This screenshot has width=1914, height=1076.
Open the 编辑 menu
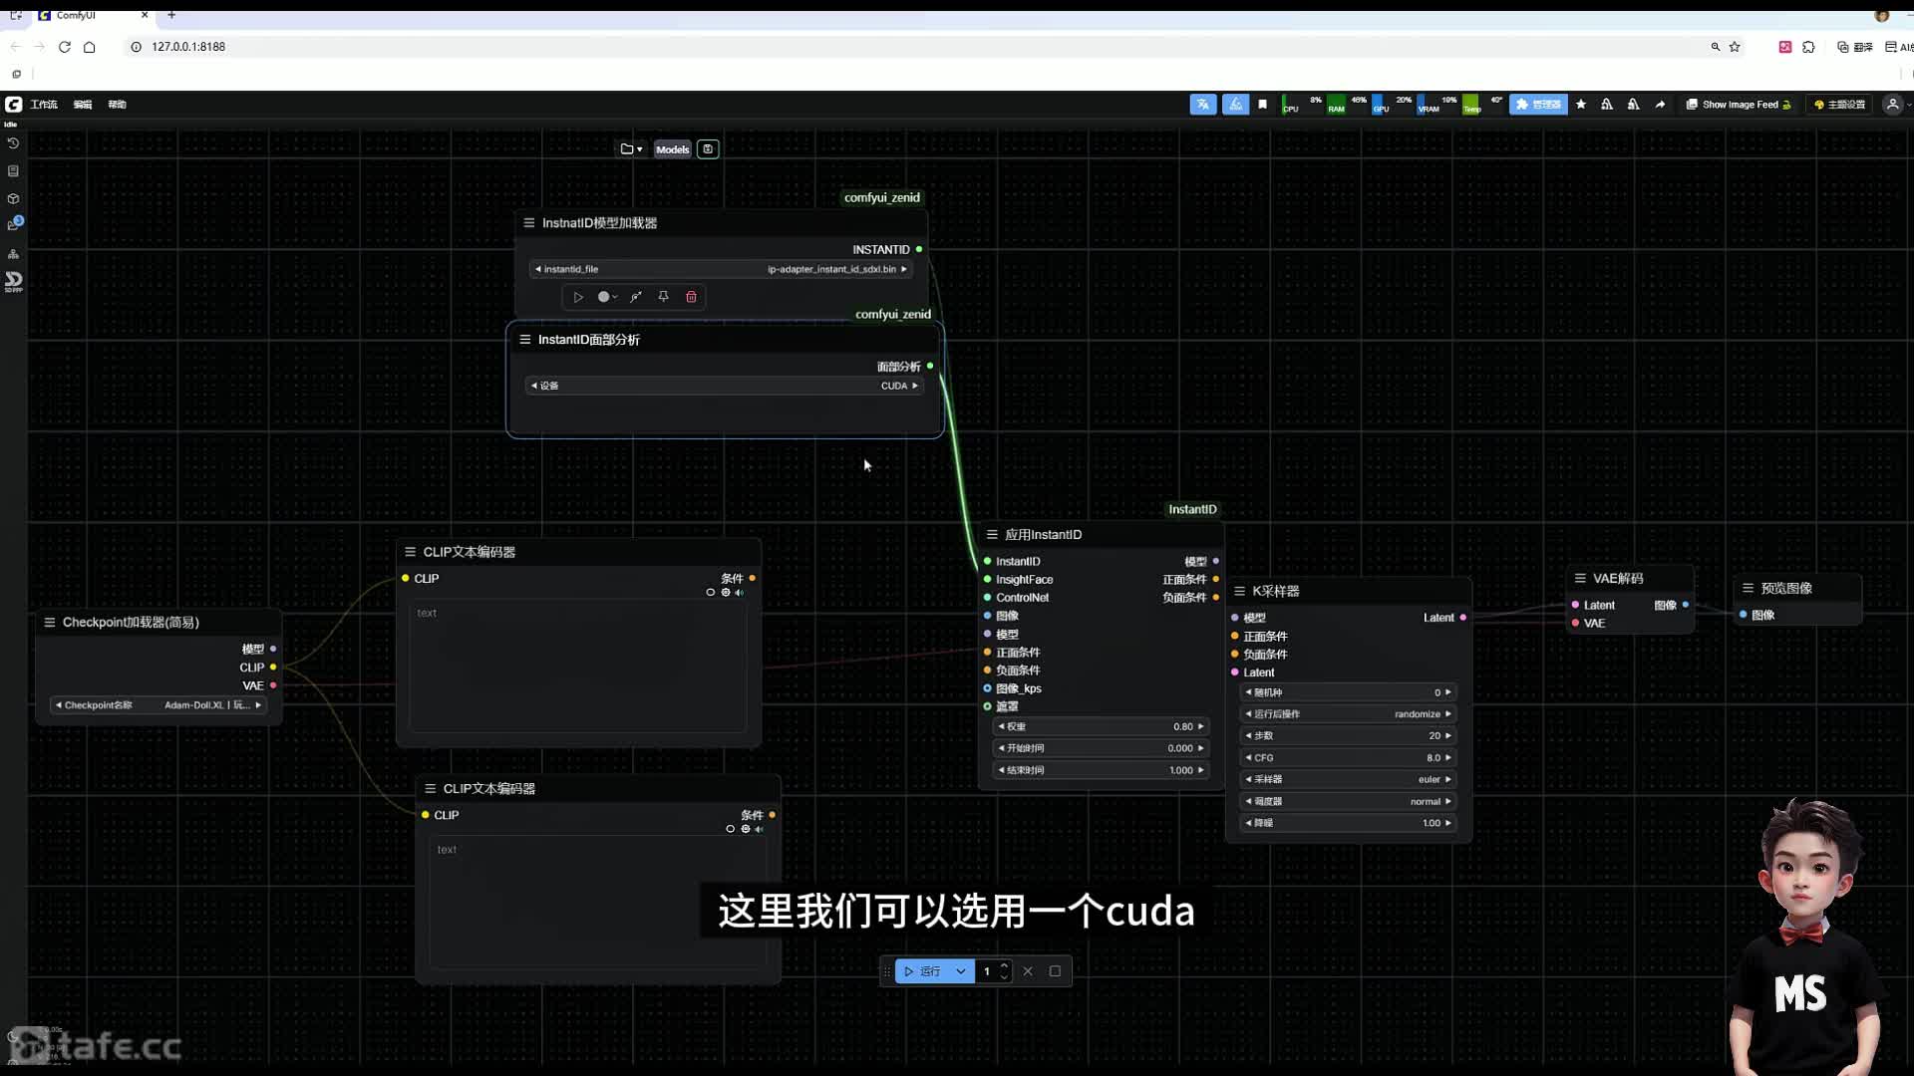click(83, 105)
